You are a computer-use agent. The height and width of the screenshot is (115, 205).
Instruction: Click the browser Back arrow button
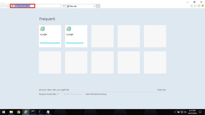(x=3, y=6)
